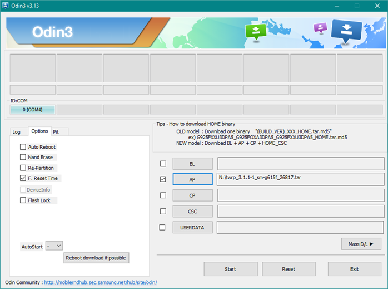Click the Odin3 app icon in title bar
388x289 pixels.
click(x=6, y=6)
